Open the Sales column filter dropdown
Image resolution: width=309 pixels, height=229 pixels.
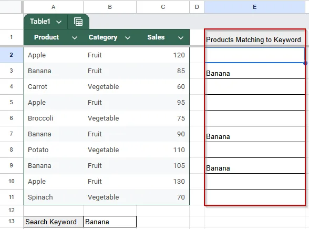click(181, 38)
